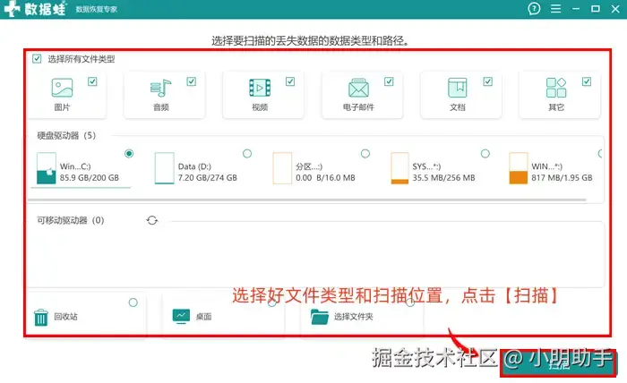
Task: Click the Win C: drive icon
Action: pyautogui.click(x=47, y=168)
